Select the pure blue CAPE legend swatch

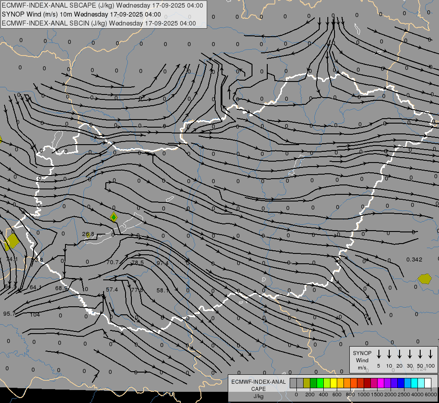point(400,383)
